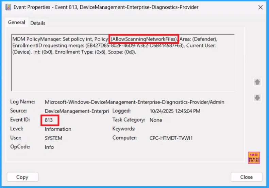269x188 pixels.
Task: Click the Log Name value field
Action: click(134, 102)
